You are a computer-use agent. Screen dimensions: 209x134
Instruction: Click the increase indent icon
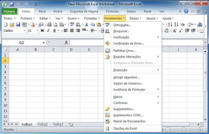(x=193, y=31)
